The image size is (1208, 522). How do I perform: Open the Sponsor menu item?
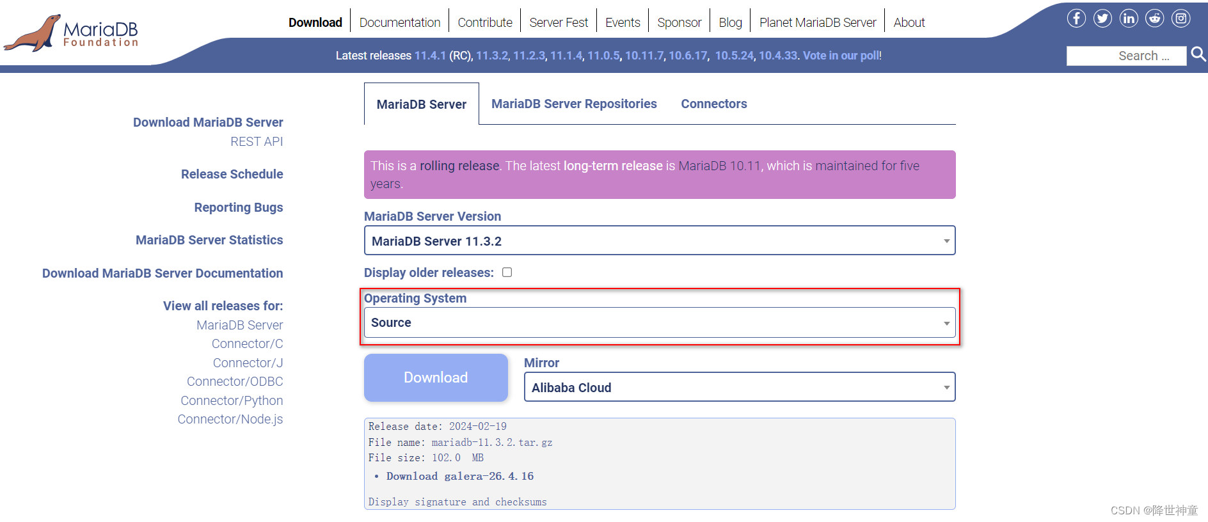(679, 22)
